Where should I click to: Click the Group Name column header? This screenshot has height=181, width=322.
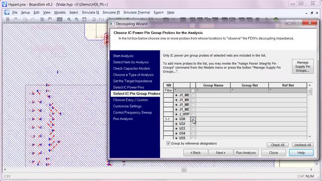[x=213, y=85]
